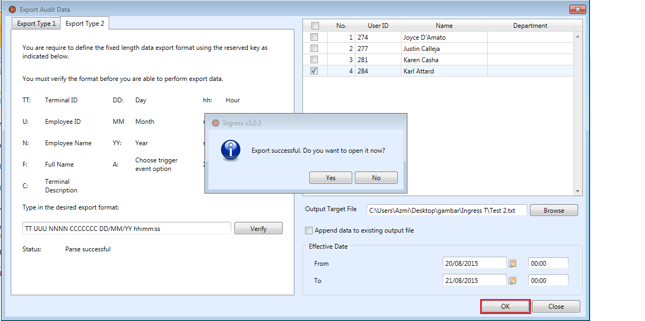Click the 'Export successful' message text

pyautogui.click(x=318, y=151)
